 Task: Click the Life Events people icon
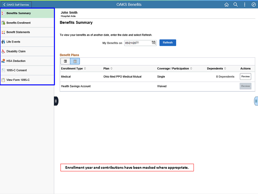[3, 42]
